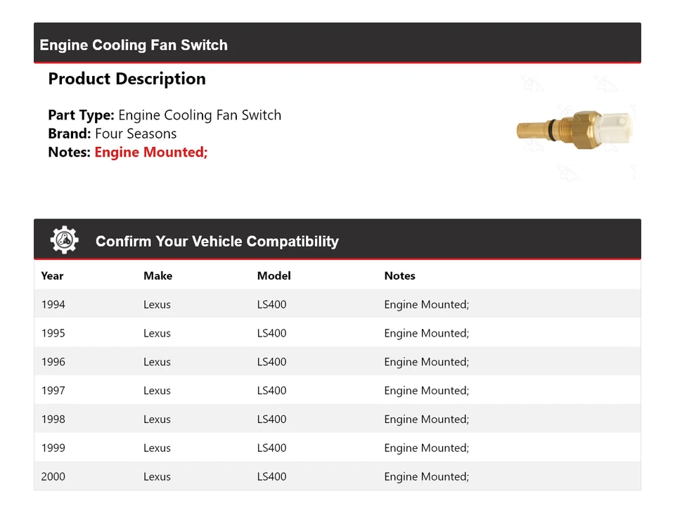Click the Confirm Your Vehicle Compatibility heading
This screenshot has width=675, height=513.
(x=217, y=241)
